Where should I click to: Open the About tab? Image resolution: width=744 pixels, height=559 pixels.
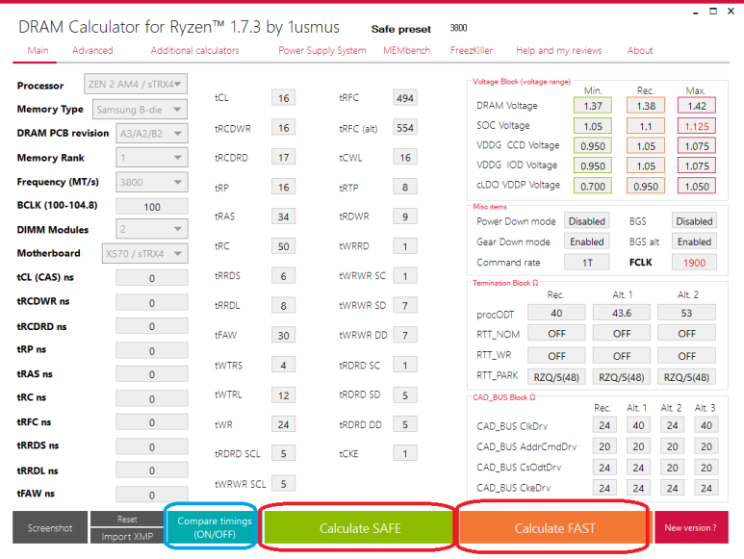[x=640, y=50]
